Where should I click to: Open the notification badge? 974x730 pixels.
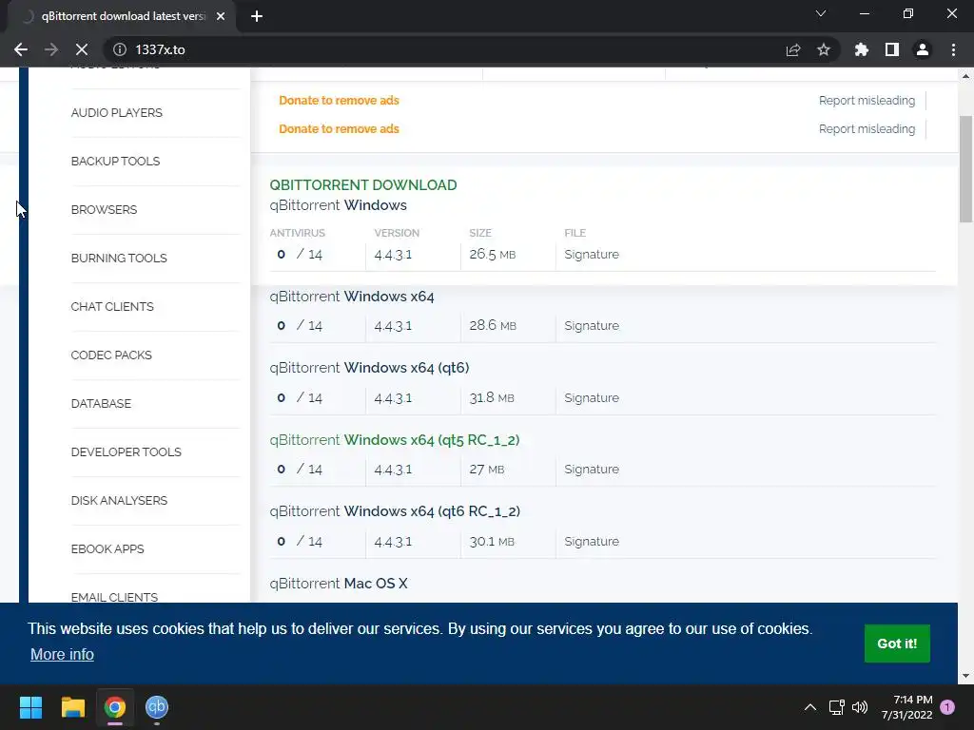point(947,707)
